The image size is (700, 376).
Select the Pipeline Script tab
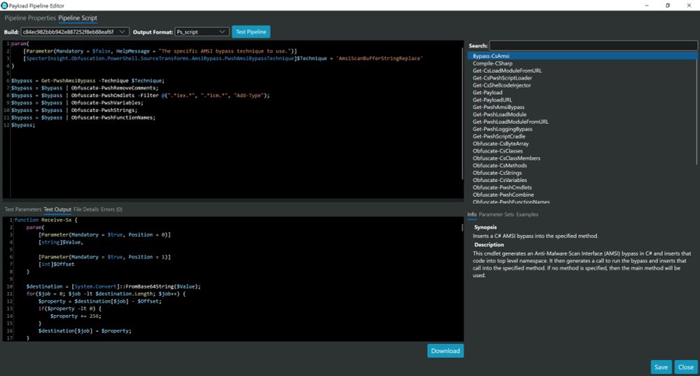[78, 18]
